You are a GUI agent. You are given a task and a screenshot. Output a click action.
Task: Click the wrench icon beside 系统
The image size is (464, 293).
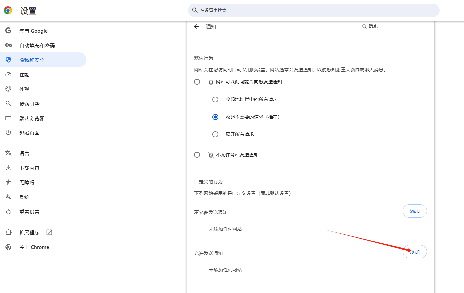[8, 197]
